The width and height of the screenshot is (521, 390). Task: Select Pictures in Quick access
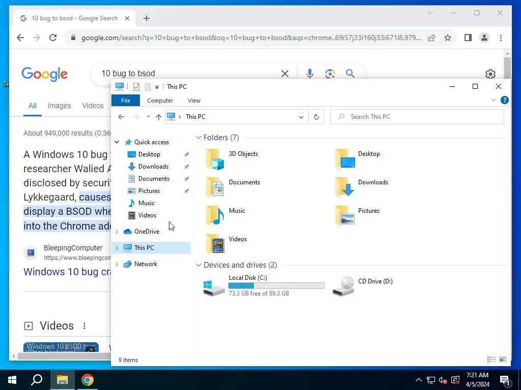[149, 191]
